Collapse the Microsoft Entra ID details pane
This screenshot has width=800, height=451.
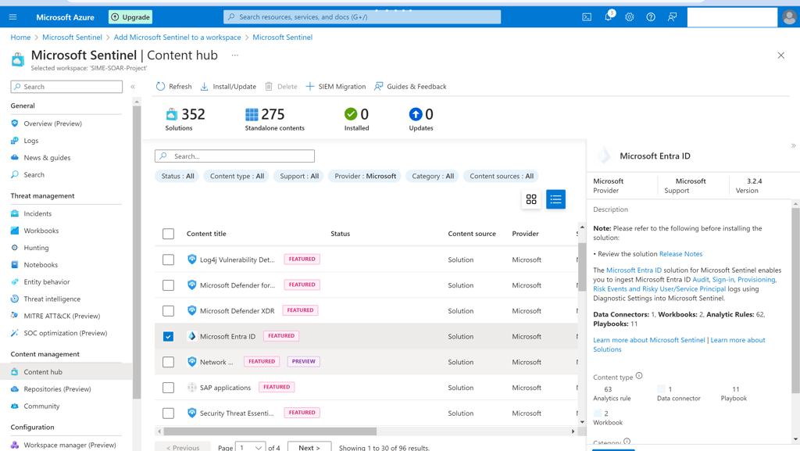click(x=794, y=146)
